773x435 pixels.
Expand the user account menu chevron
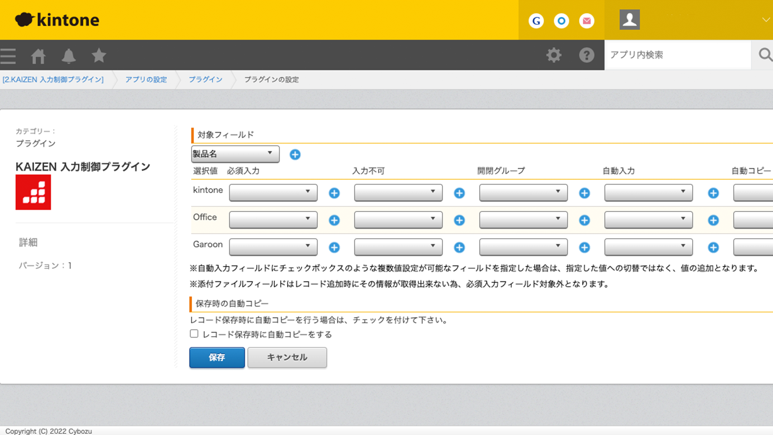[x=766, y=20]
